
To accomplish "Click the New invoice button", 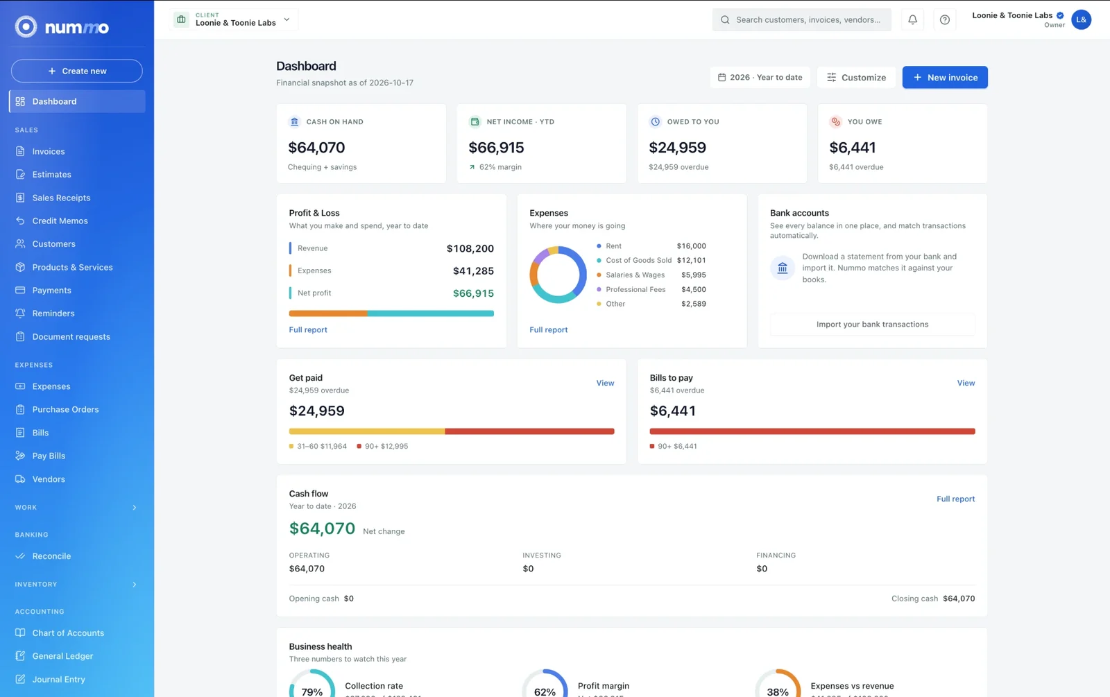I will coord(945,77).
